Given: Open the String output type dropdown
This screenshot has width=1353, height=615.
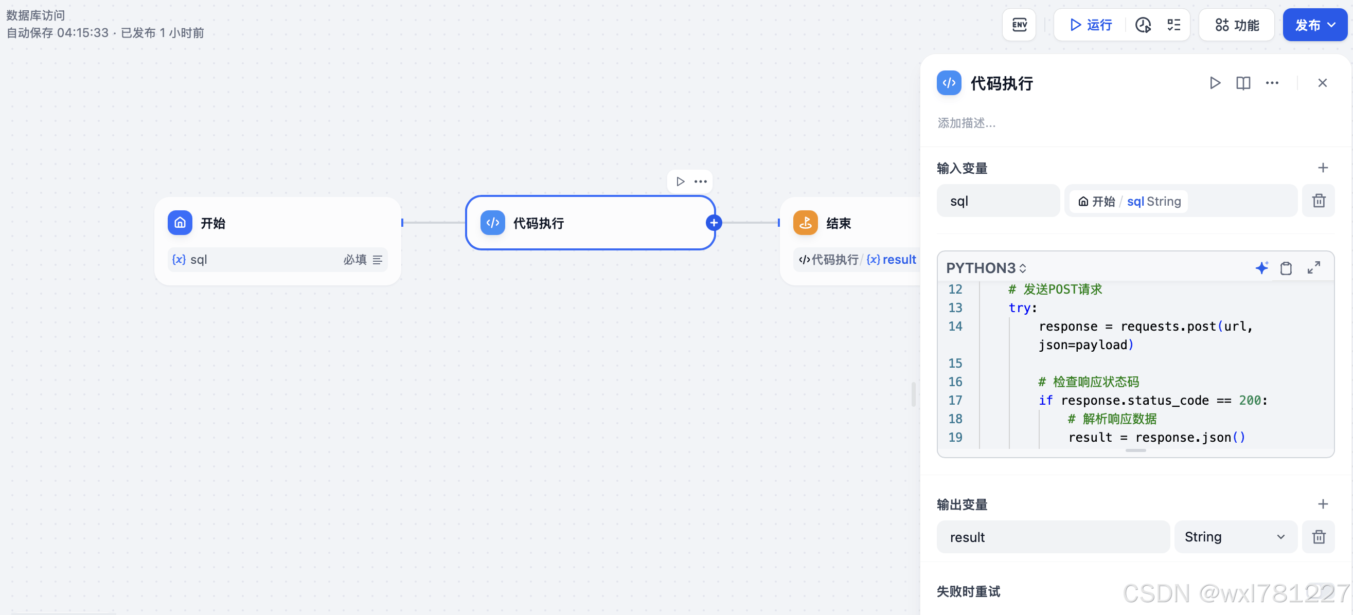Looking at the screenshot, I should click(1235, 537).
